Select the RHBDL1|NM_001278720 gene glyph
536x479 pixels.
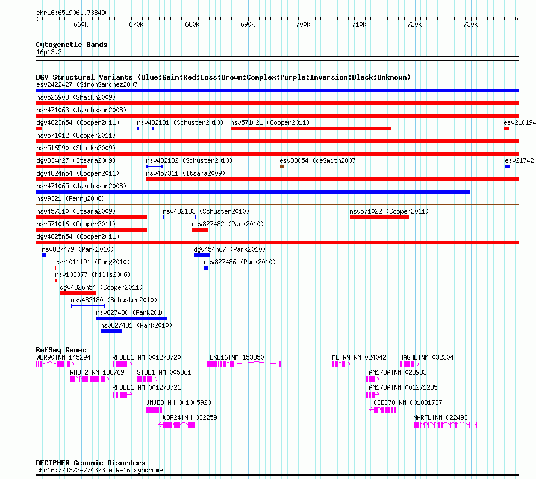coord(122,364)
